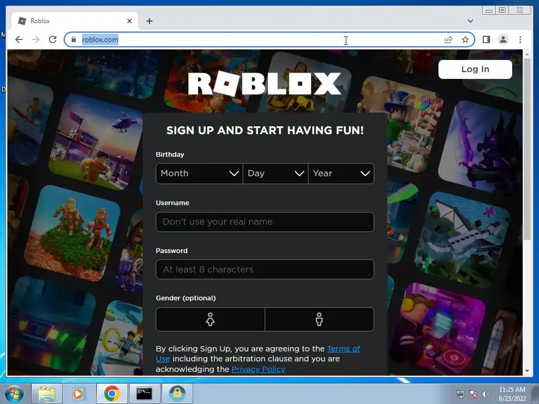This screenshot has height=404, width=539.
Task: Bookmark this tab with the star icon
Action: point(465,39)
